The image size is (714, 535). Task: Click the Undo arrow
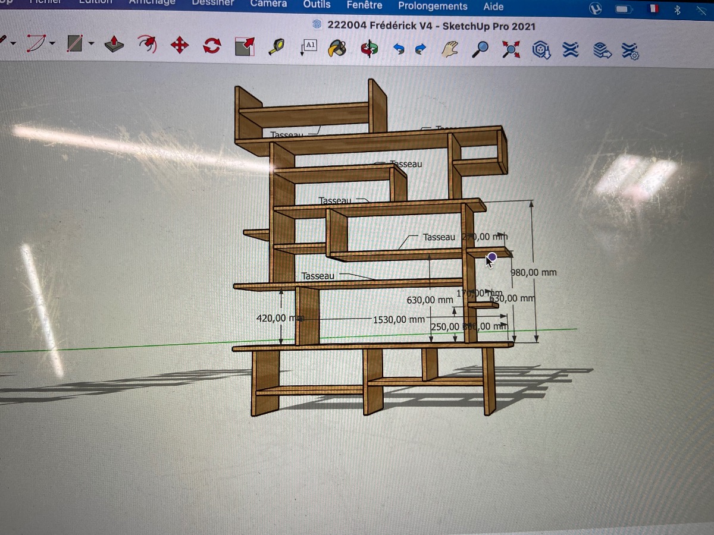tap(399, 49)
